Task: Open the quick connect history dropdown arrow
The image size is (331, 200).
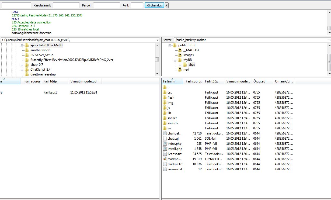Action: [167, 5]
